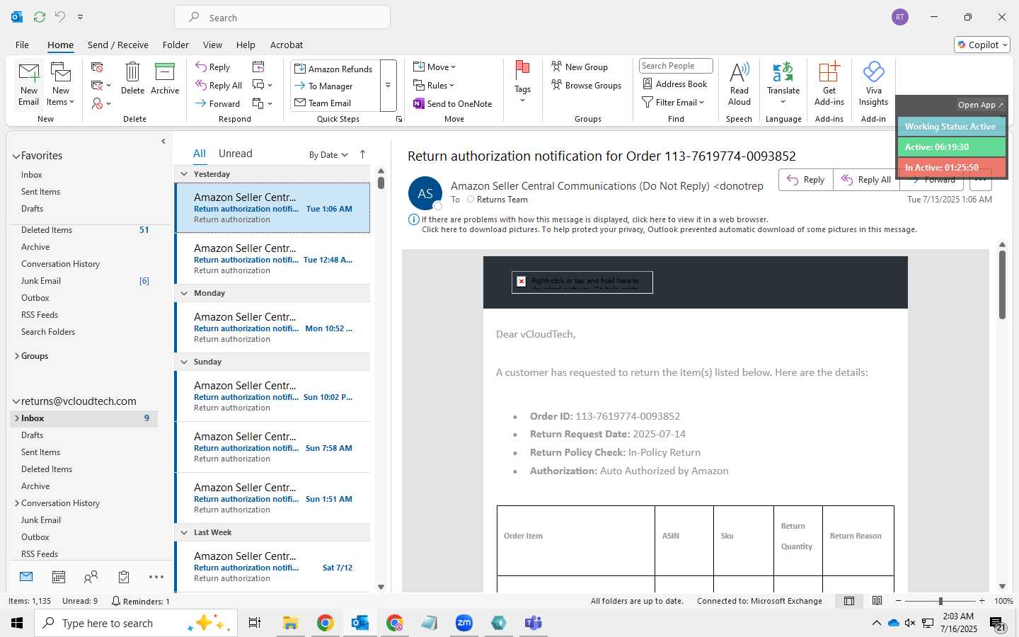Open Viva Insights add-in
Image resolution: width=1019 pixels, height=637 pixels.
point(873,84)
